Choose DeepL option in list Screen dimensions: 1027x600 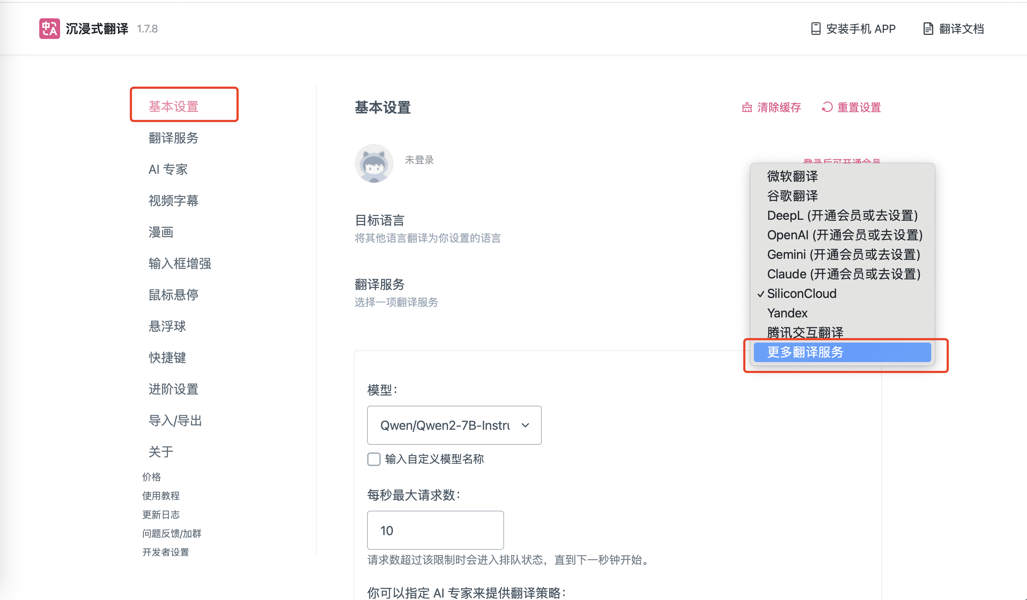842,215
